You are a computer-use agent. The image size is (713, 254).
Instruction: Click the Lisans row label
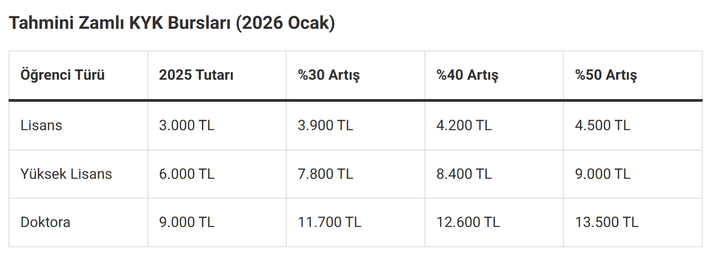click(41, 125)
